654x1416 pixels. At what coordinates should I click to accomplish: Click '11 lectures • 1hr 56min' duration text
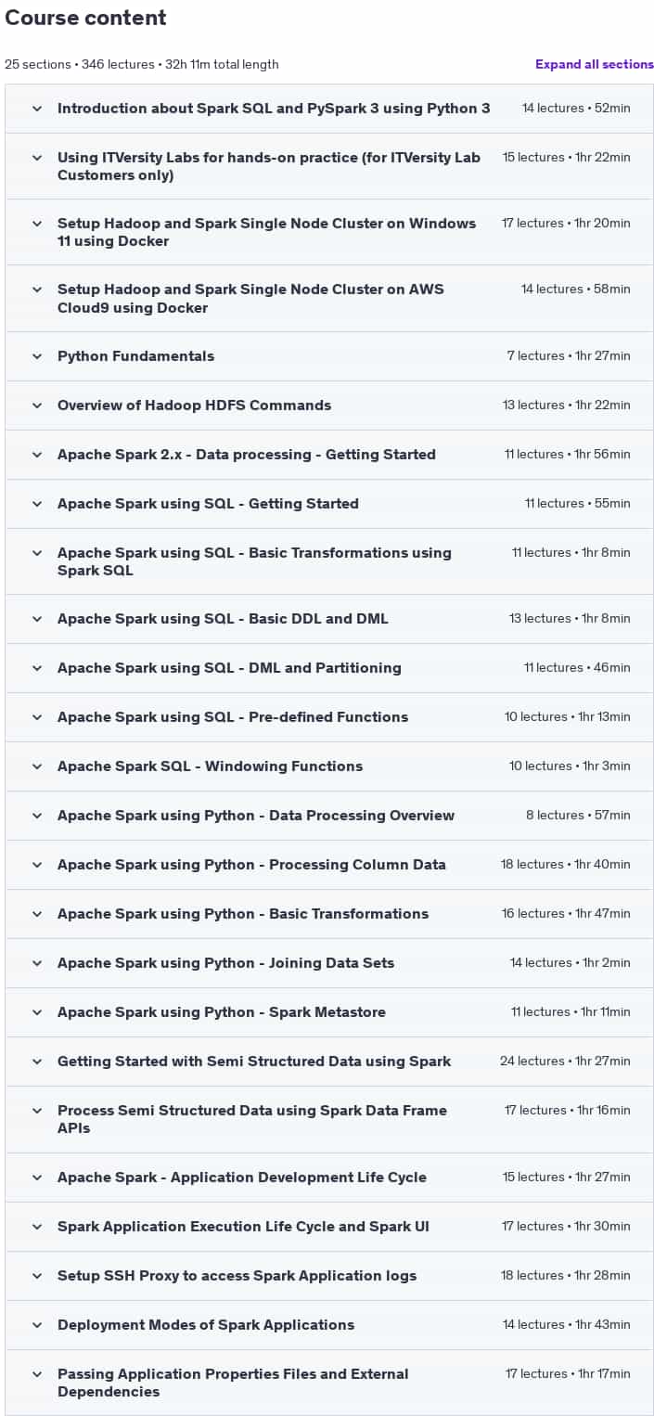click(568, 455)
